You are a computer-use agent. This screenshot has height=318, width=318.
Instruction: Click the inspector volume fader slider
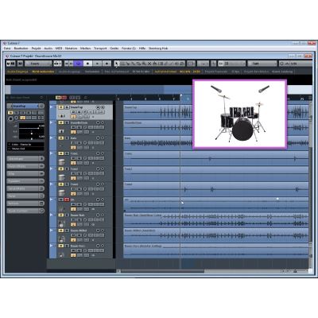(x=32, y=128)
